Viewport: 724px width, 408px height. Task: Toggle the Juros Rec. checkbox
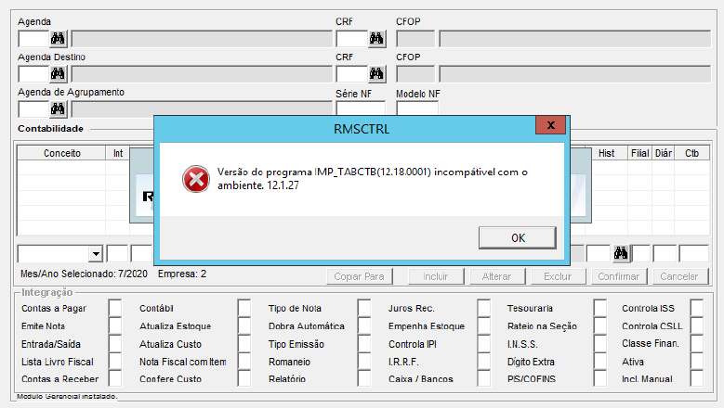[x=484, y=308]
